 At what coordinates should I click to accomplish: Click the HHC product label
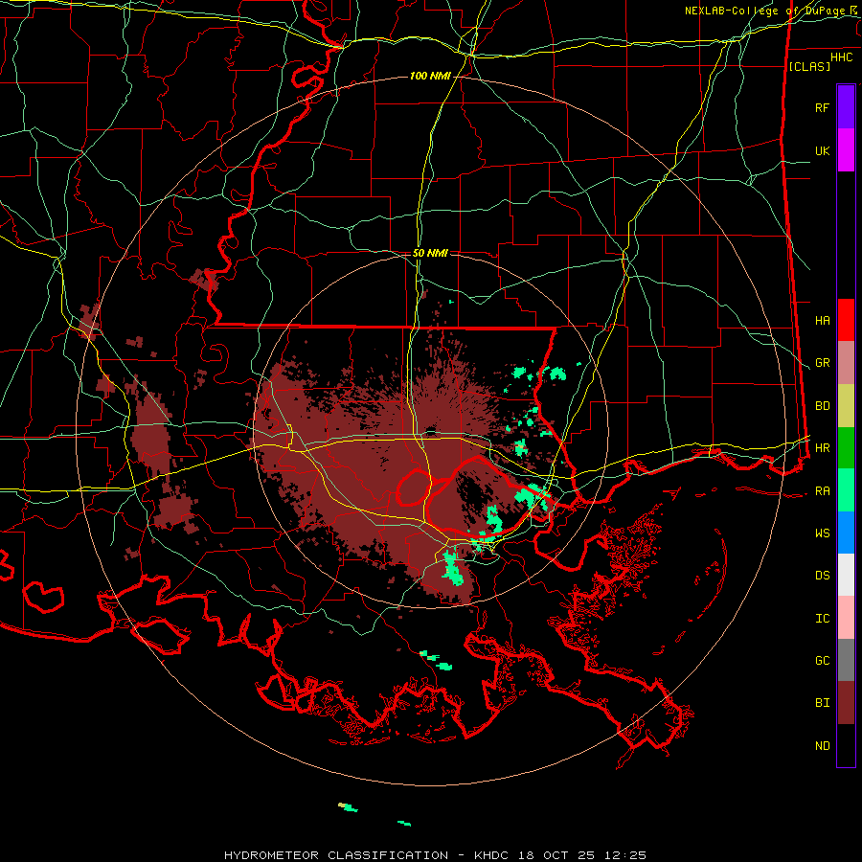tap(841, 57)
